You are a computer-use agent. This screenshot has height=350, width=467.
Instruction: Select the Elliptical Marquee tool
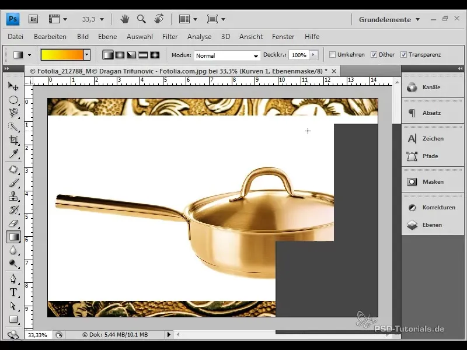click(13, 100)
